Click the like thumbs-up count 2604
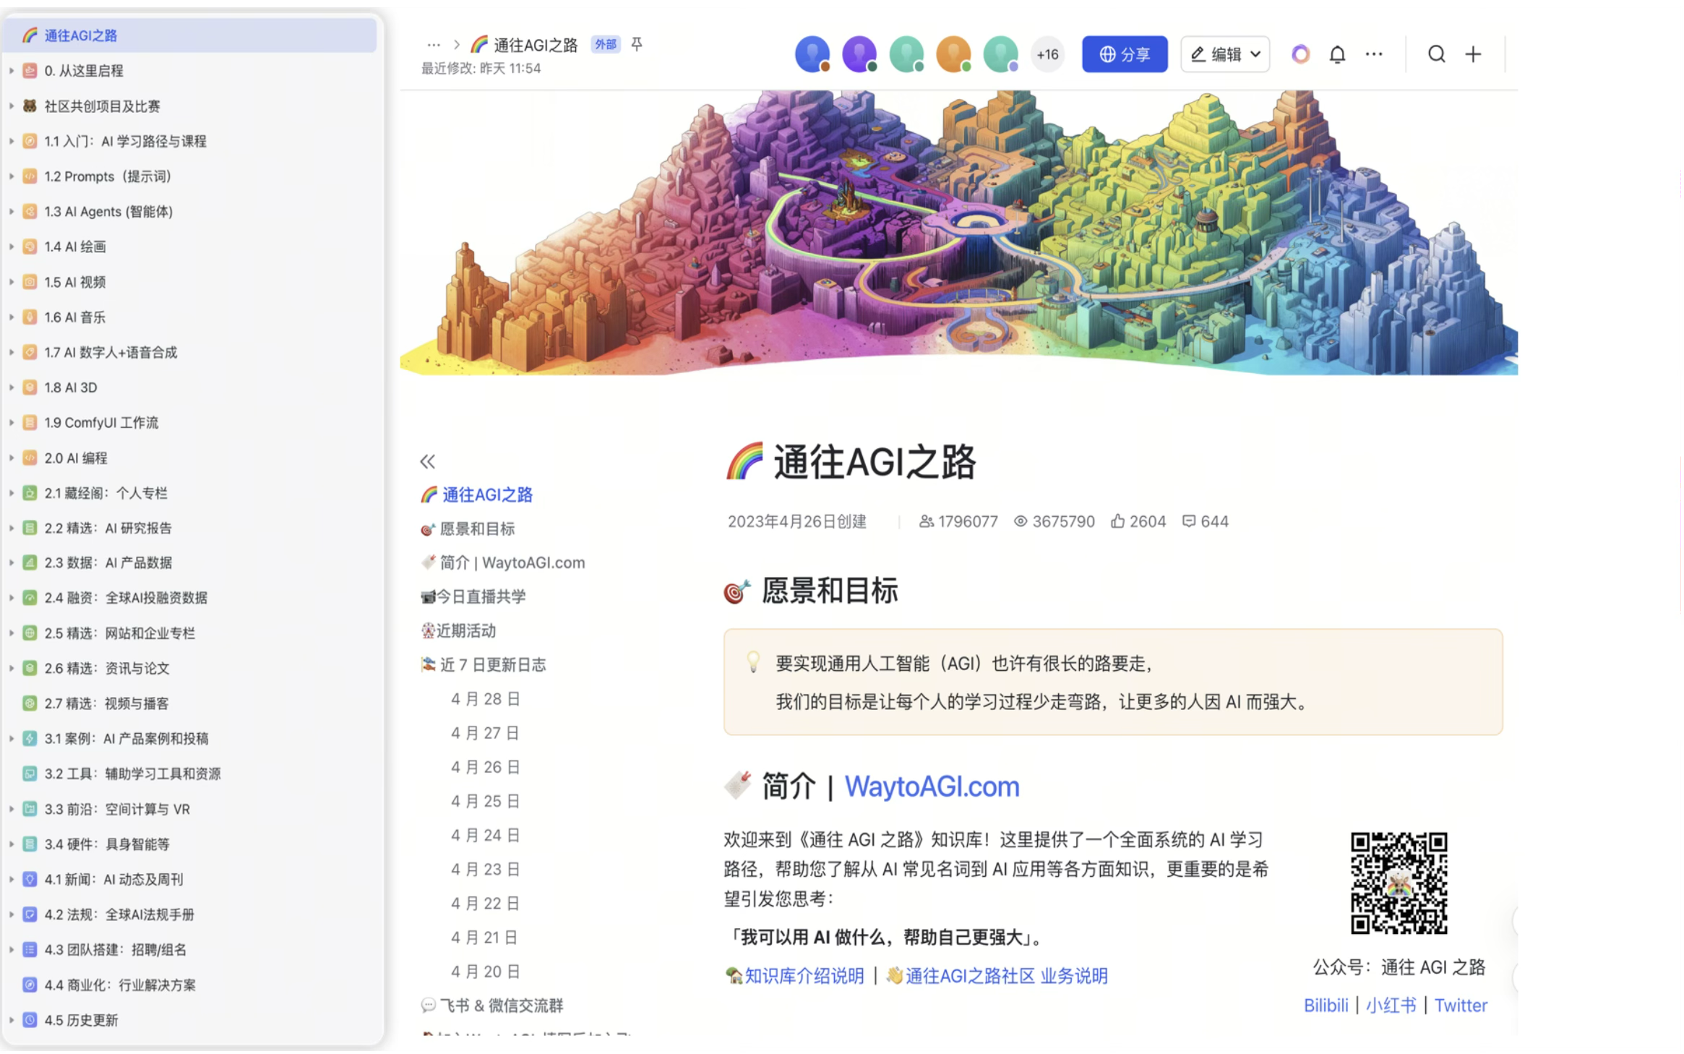The width and height of the screenshot is (1684, 1054). click(x=1138, y=521)
